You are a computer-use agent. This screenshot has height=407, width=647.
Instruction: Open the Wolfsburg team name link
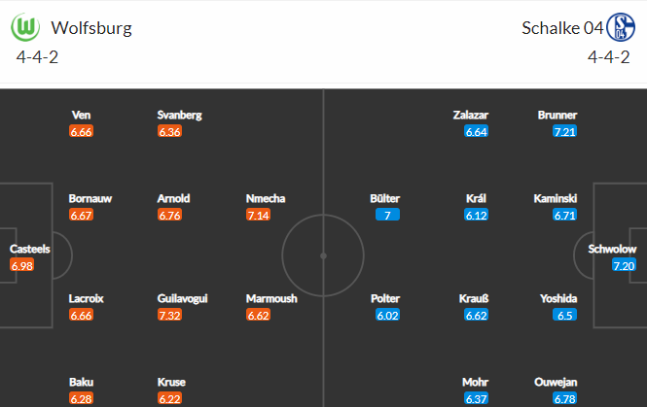(x=91, y=28)
